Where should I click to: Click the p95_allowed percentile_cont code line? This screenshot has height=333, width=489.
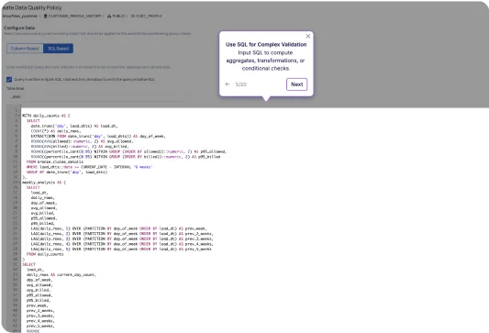coord(128,151)
